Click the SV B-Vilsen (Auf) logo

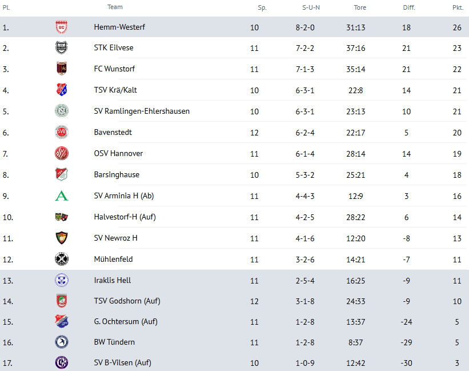[61, 363]
